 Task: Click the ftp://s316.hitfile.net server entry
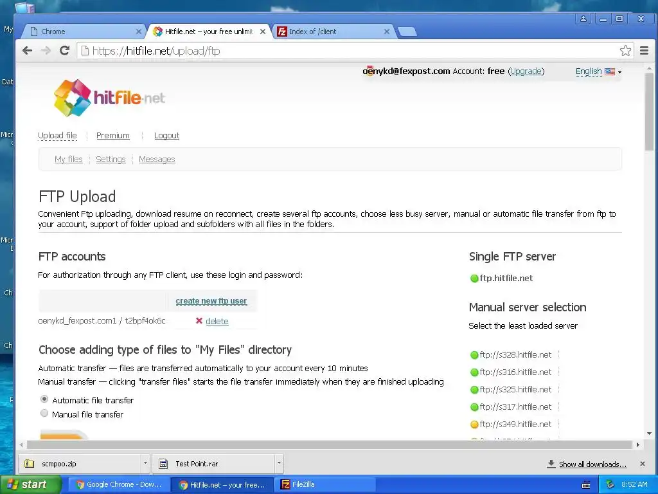[x=515, y=372]
